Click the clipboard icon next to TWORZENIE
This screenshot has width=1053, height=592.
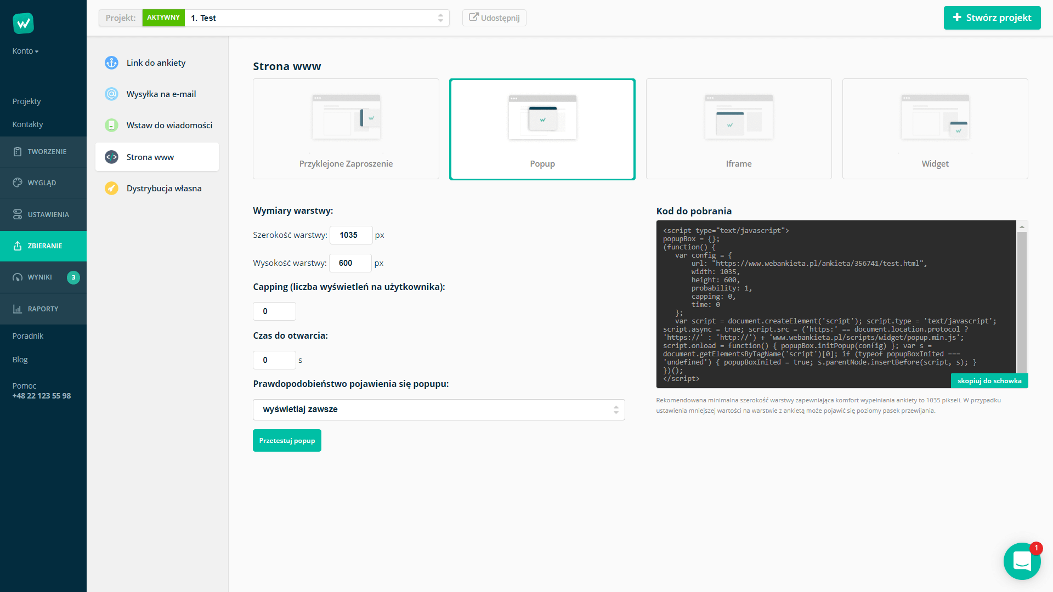click(18, 151)
